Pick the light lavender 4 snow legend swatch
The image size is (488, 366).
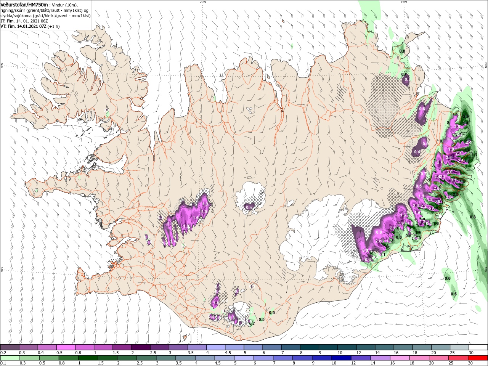pos(215,347)
